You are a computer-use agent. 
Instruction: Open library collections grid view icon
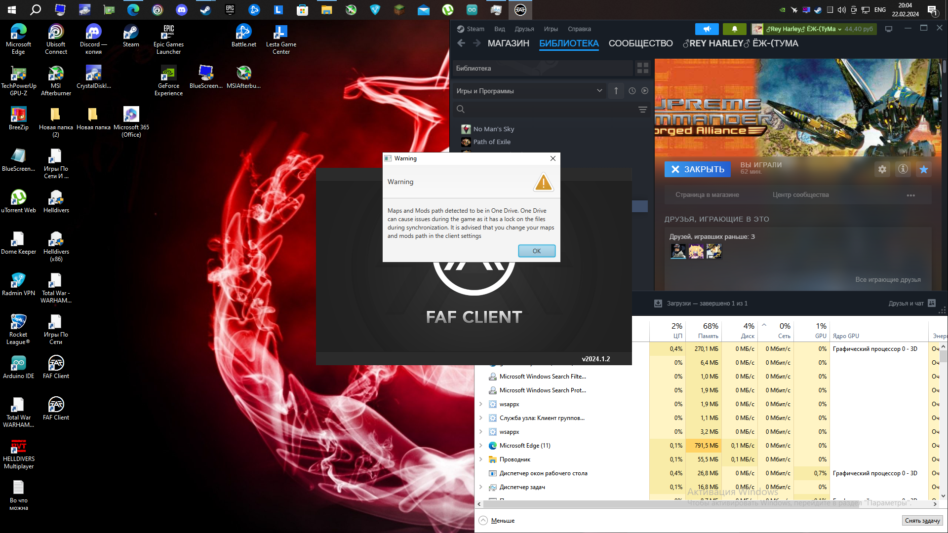click(643, 68)
